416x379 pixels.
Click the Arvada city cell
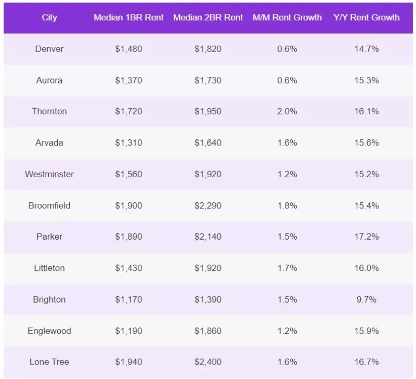(49, 143)
